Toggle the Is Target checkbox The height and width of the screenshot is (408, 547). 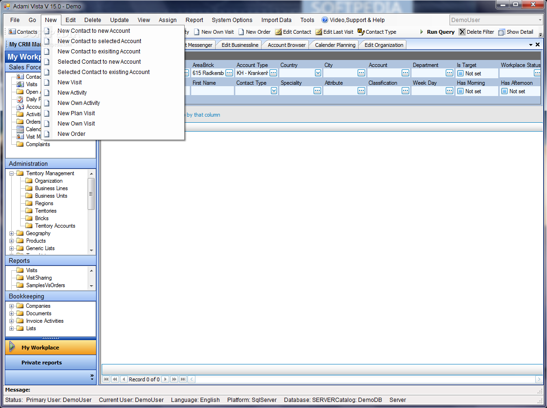[x=460, y=73]
